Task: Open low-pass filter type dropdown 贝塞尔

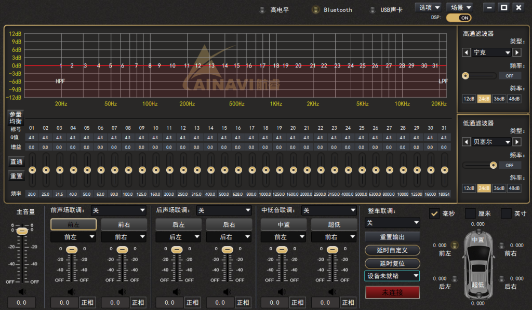Action: [491, 142]
